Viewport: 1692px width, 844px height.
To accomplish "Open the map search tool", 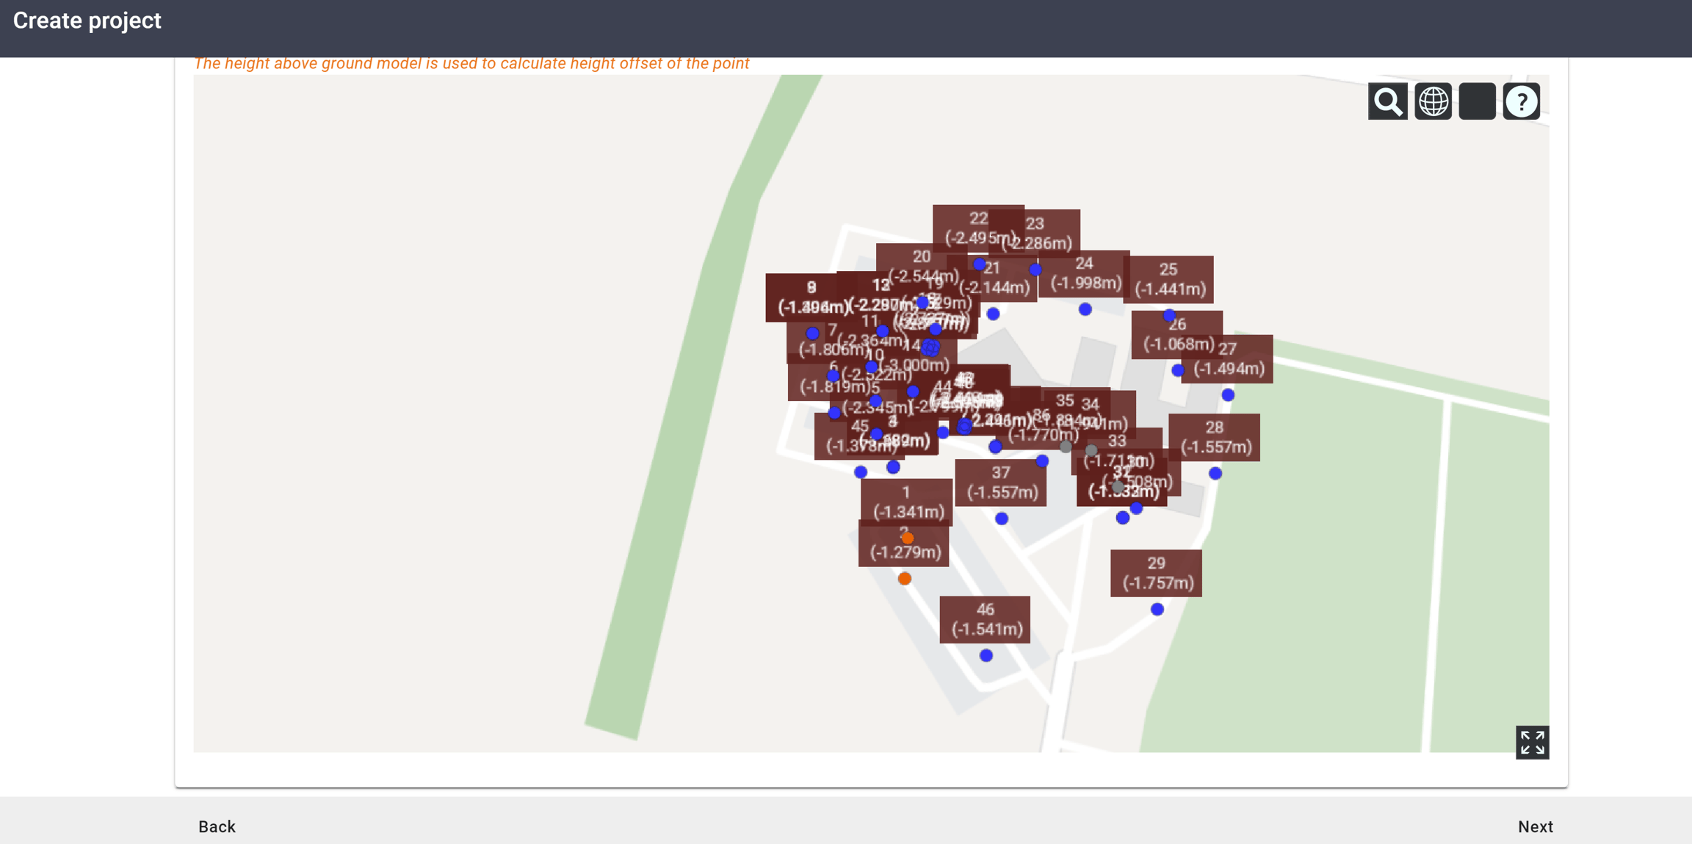I will 1387,101.
